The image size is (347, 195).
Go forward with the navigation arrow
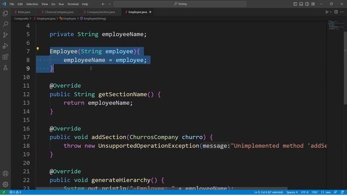coord(110,4)
